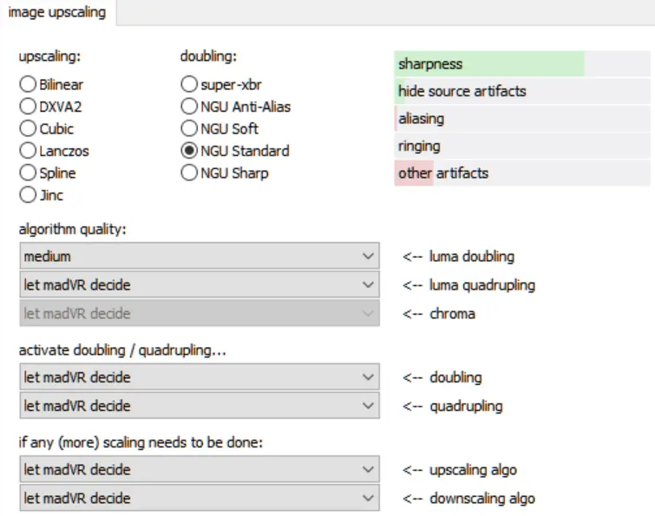Switch doubling to NGU Soft

pos(189,129)
